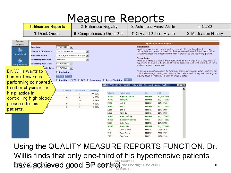Screen dimensions: 231x173
Task: Click the Refine button
Action: click(x=128, y=80)
